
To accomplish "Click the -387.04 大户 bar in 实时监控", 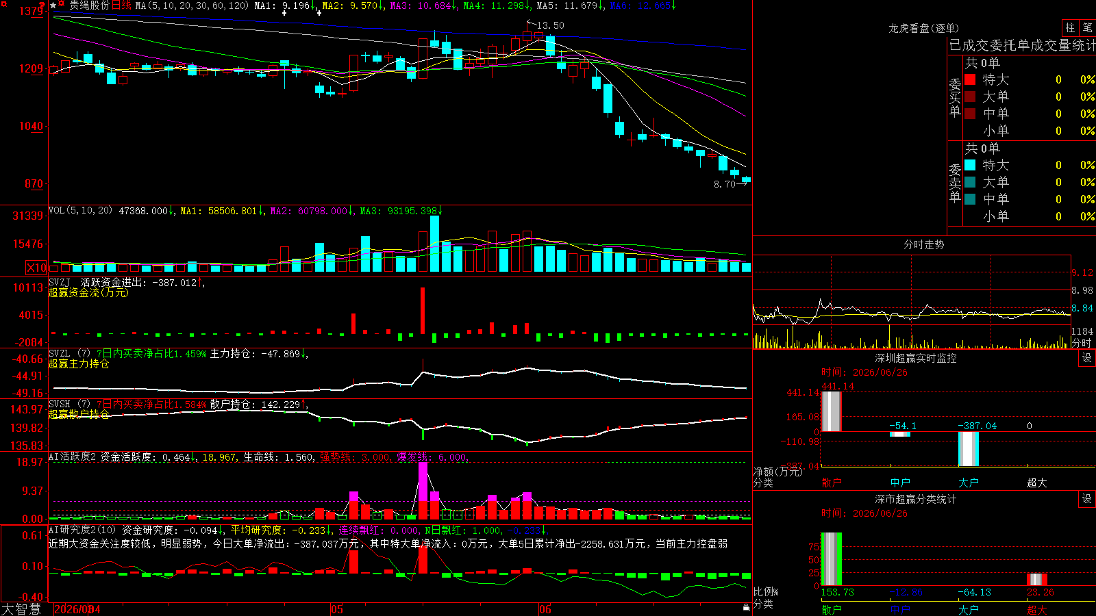I will [x=969, y=449].
